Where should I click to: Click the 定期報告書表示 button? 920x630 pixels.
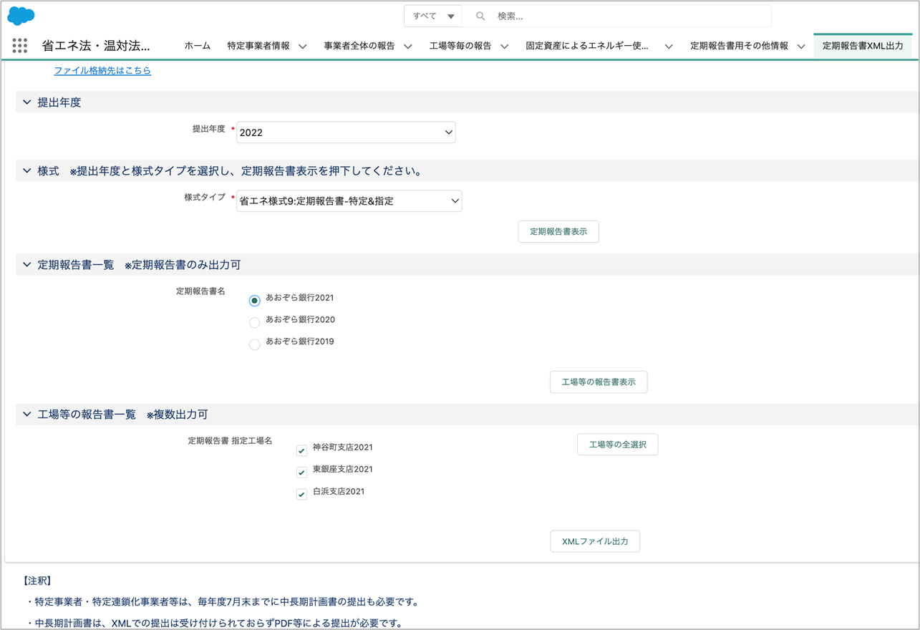(x=558, y=232)
